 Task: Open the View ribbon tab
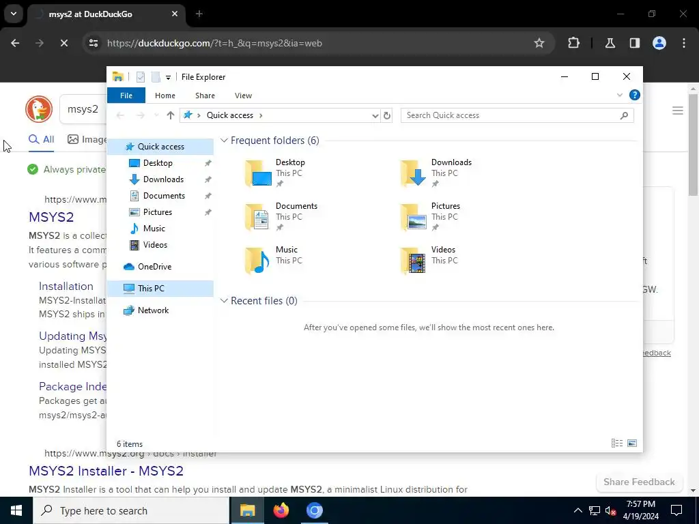click(244, 96)
